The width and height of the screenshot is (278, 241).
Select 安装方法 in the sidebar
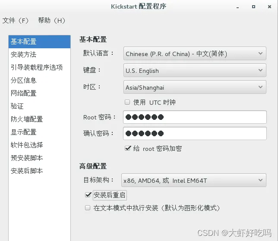[x=39, y=54]
